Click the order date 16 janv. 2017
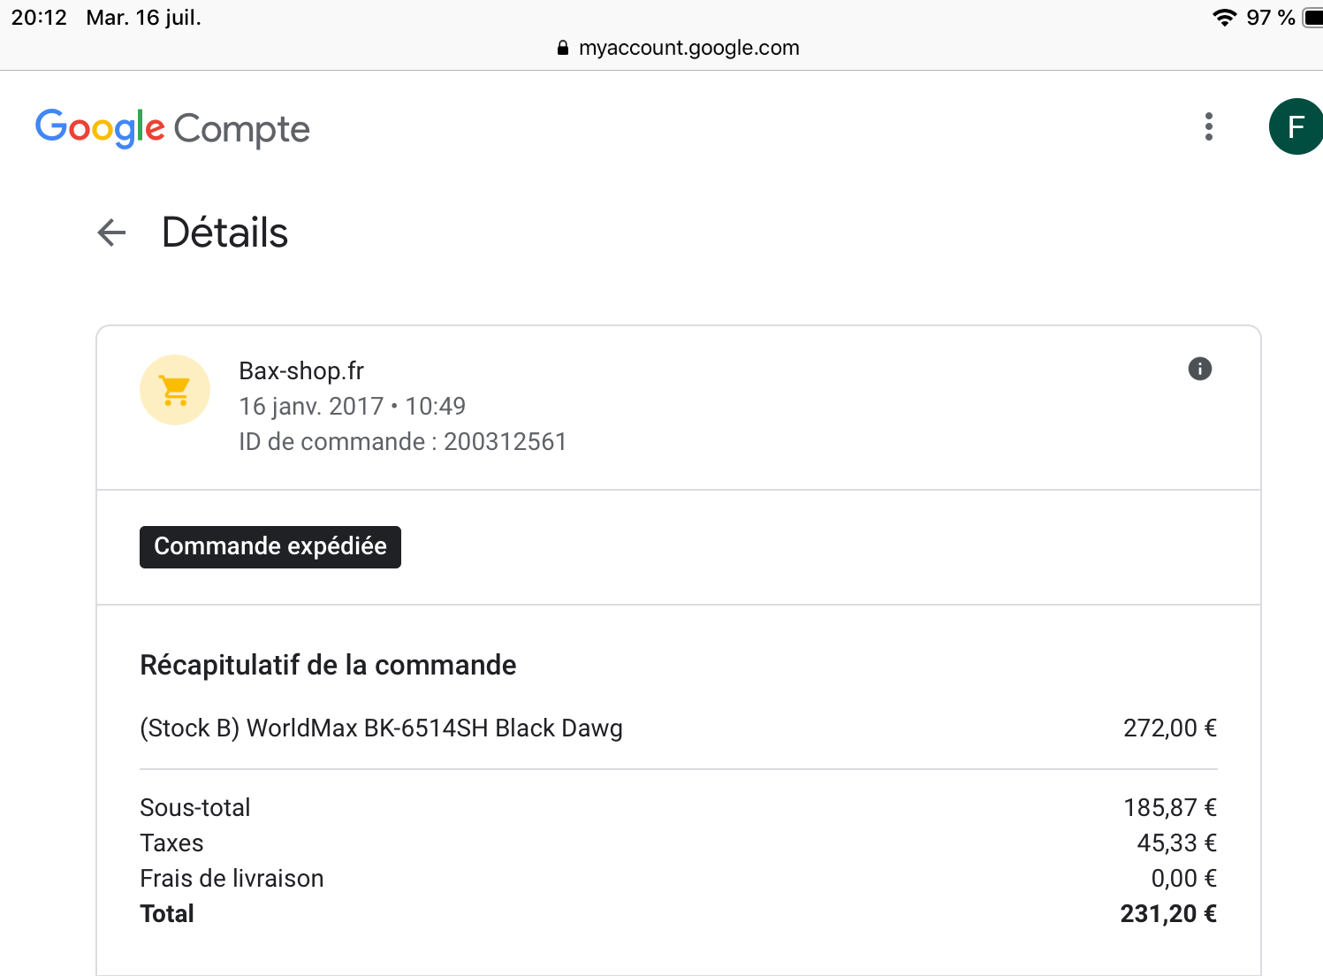1323x976 pixels. pyautogui.click(x=311, y=407)
